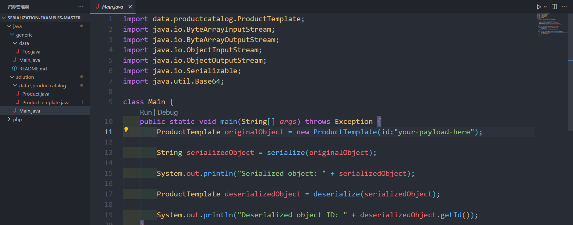This screenshot has height=225, width=573.
Task: Click the Run CodeLens link above main
Action: pyautogui.click(x=146, y=112)
